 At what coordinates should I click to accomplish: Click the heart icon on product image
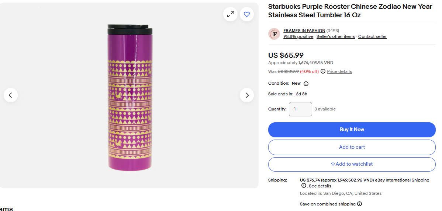(x=247, y=14)
